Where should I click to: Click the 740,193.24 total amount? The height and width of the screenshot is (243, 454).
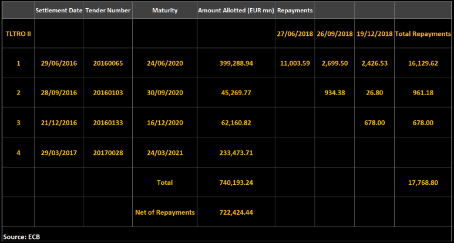(235, 183)
